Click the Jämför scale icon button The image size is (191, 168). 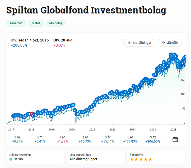[x=170, y=43]
